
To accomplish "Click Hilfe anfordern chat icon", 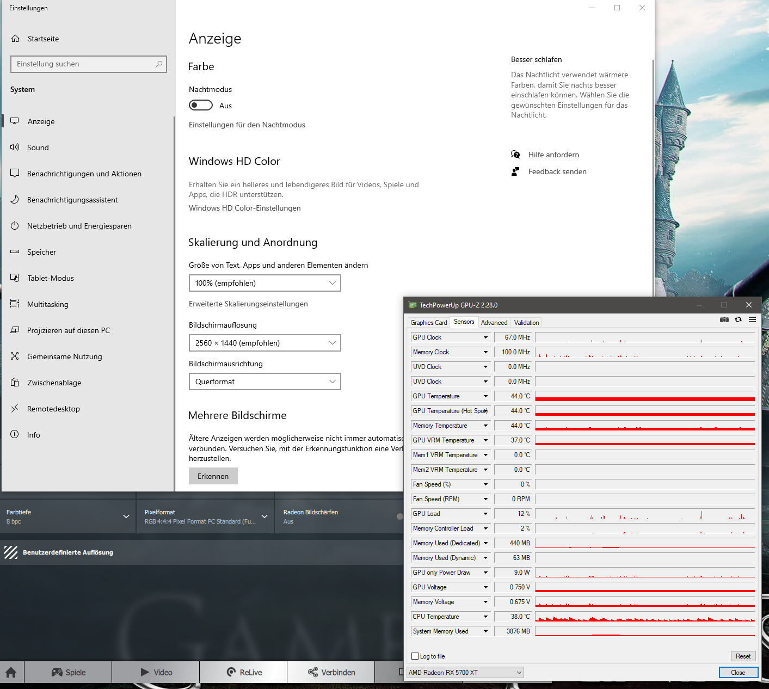I will [x=515, y=155].
